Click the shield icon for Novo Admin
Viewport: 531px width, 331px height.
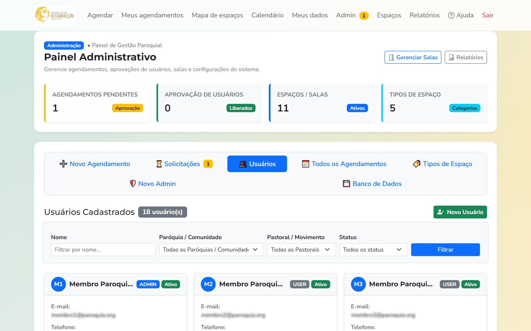click(x=133, y=183)
